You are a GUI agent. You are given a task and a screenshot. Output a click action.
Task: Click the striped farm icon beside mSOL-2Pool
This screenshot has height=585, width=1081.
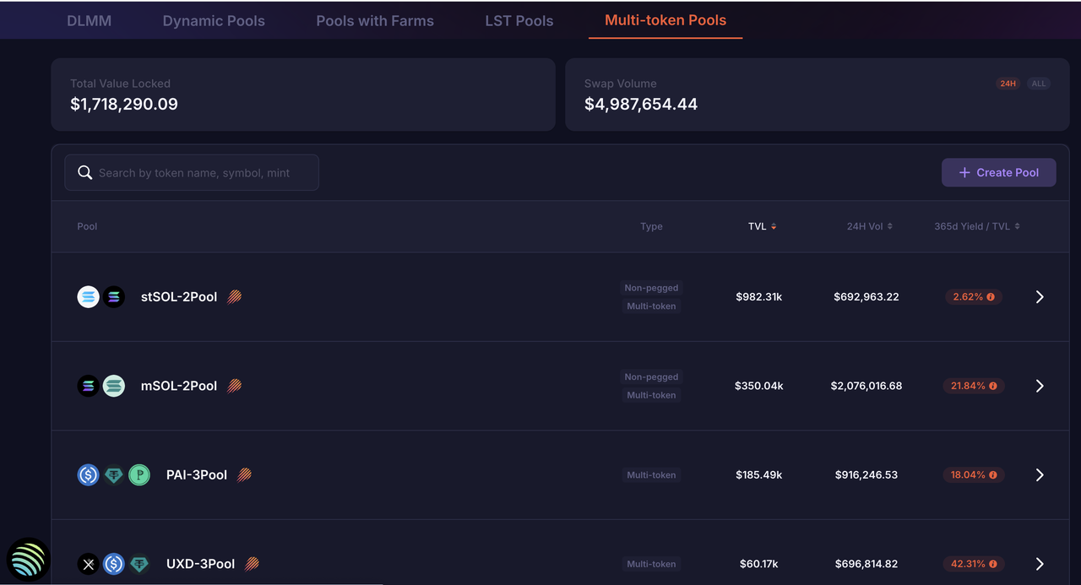pos(235,386)
